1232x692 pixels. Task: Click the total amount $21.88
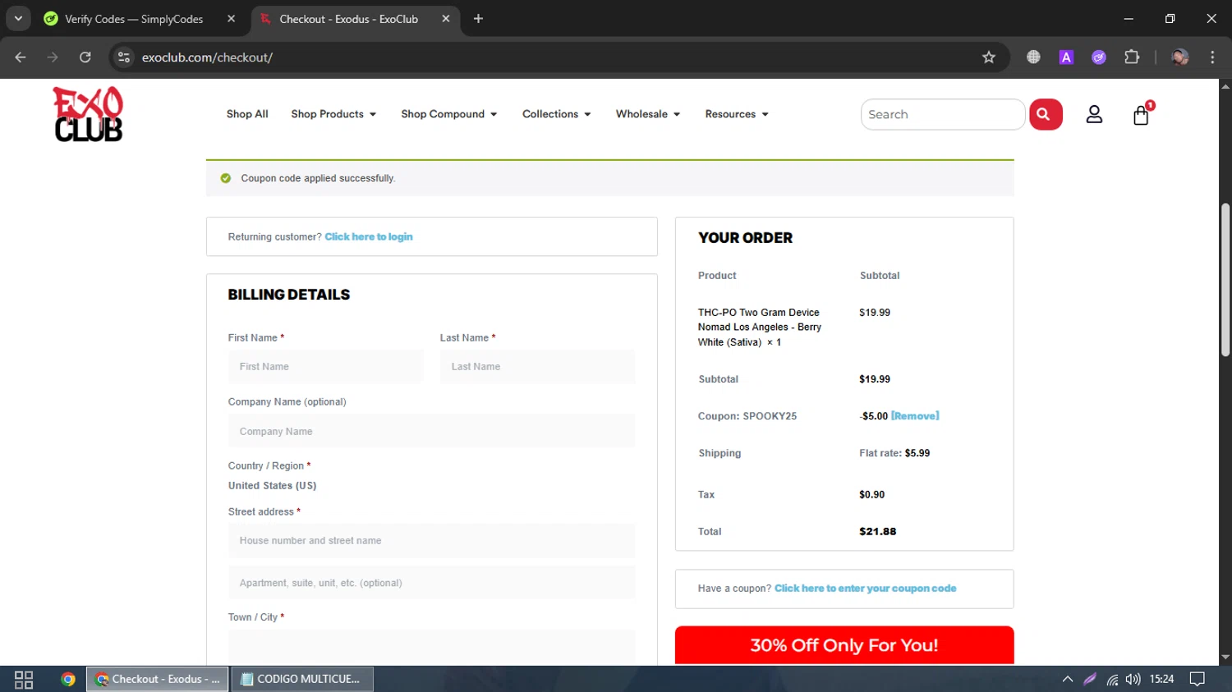point(877,532)
